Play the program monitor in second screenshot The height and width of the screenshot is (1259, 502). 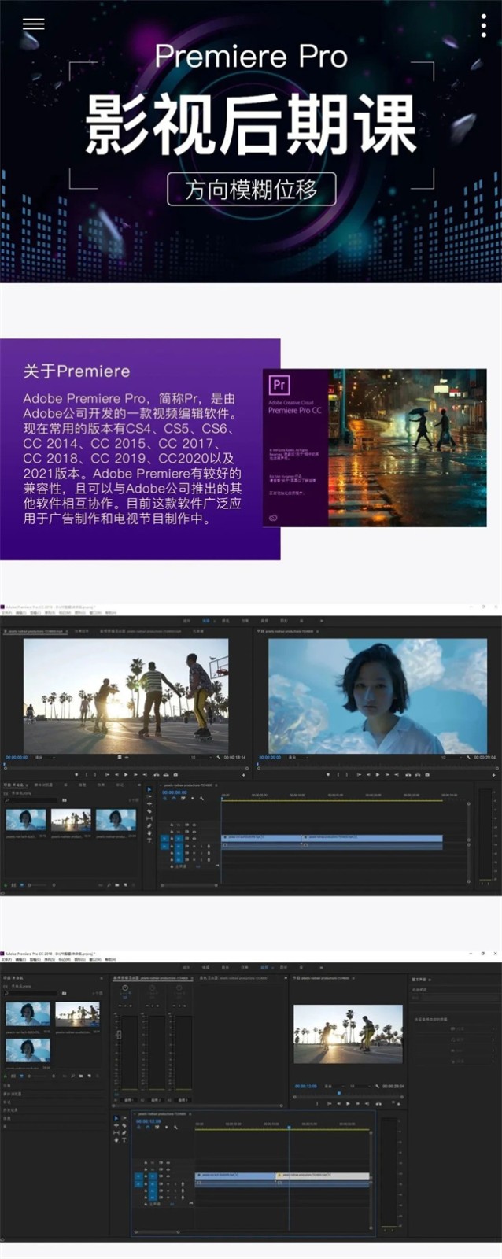click(x=348, y=1104)
